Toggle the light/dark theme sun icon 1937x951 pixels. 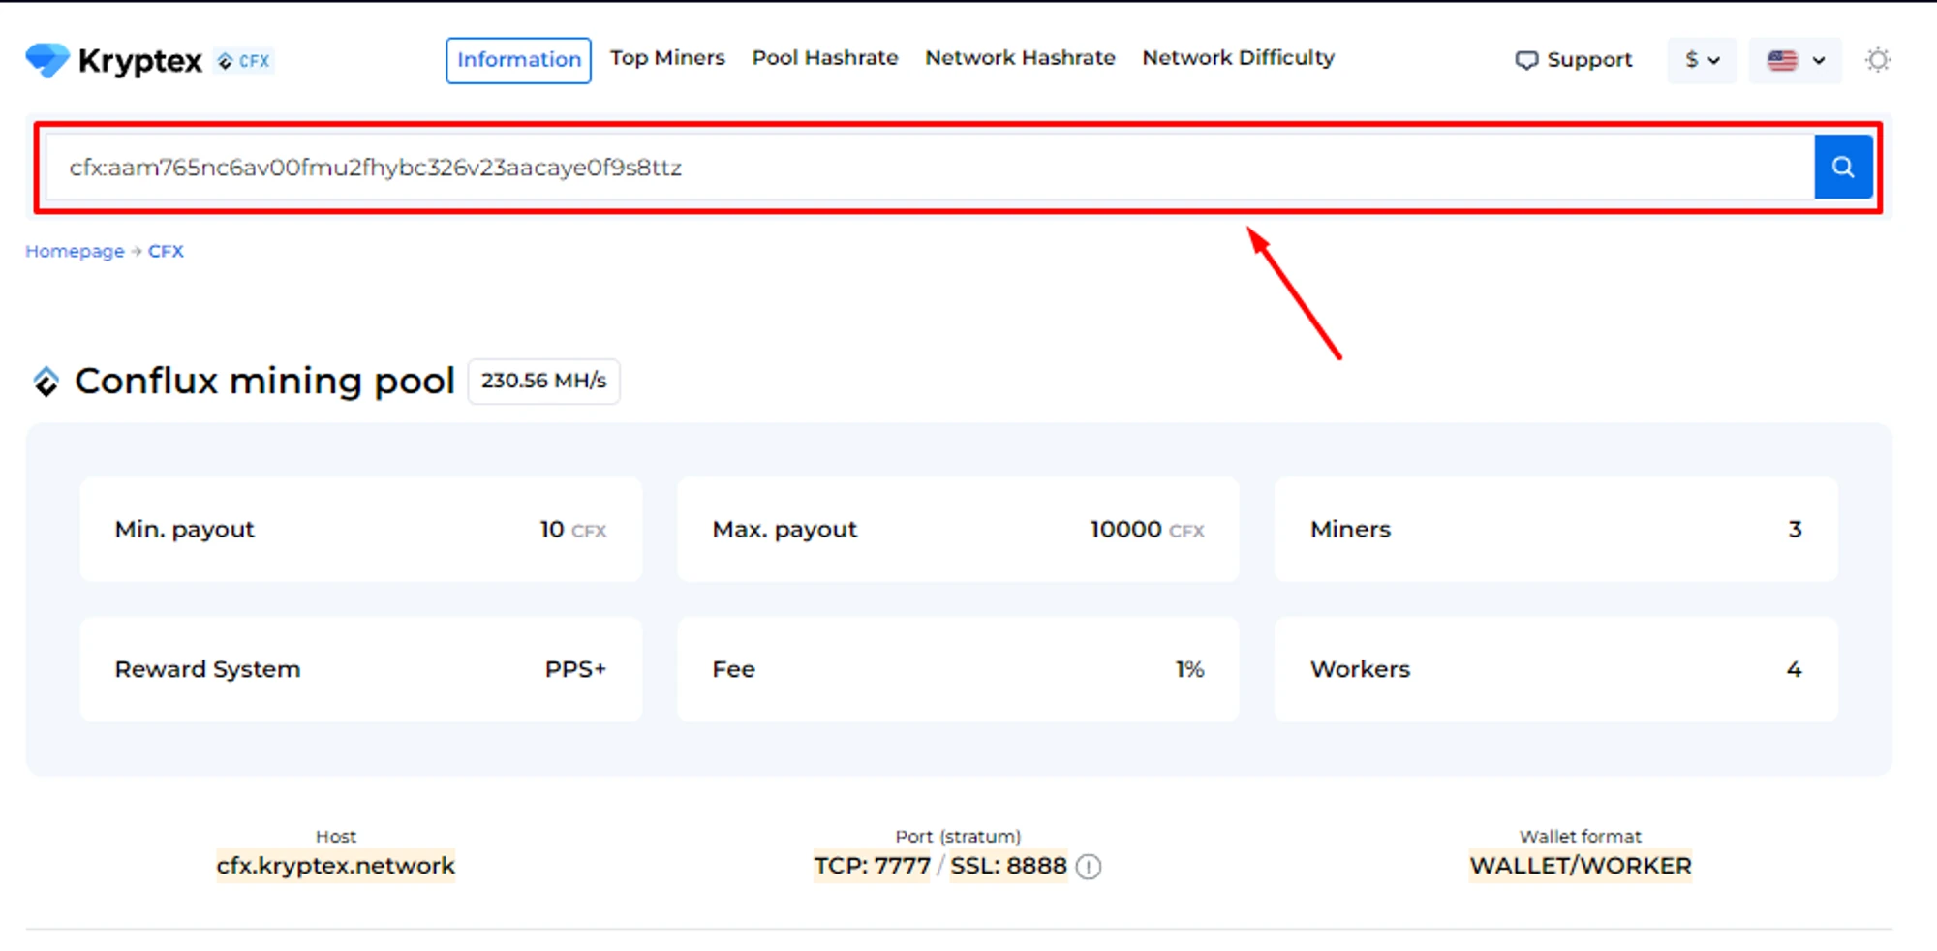1877,60
